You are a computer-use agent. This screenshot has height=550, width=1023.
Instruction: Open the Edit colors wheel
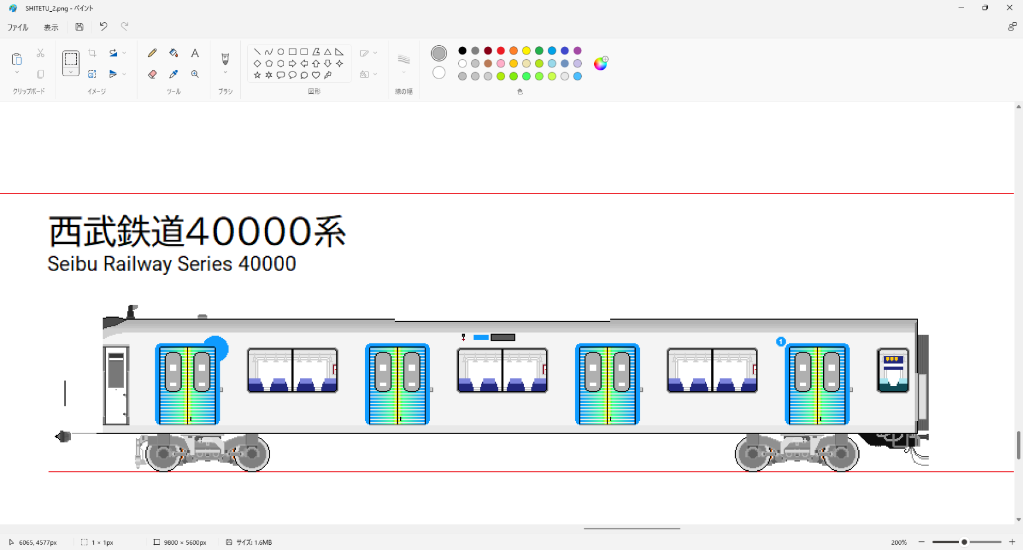pos(601,63)
